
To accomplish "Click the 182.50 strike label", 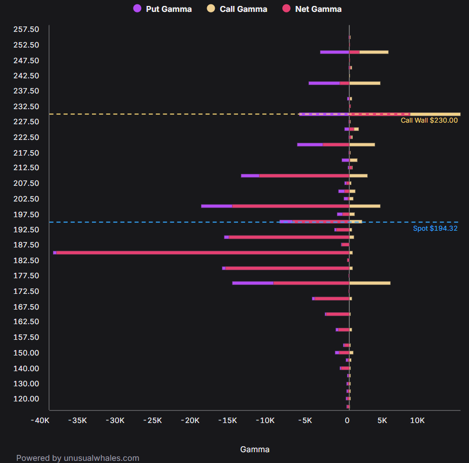I will [x=27, y=260].
